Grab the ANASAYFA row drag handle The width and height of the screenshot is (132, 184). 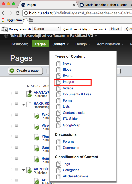[12, 93]
